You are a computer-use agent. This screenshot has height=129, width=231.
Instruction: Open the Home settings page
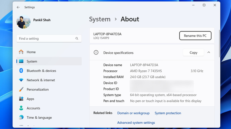pyautogui.click(x=31, y=52)
